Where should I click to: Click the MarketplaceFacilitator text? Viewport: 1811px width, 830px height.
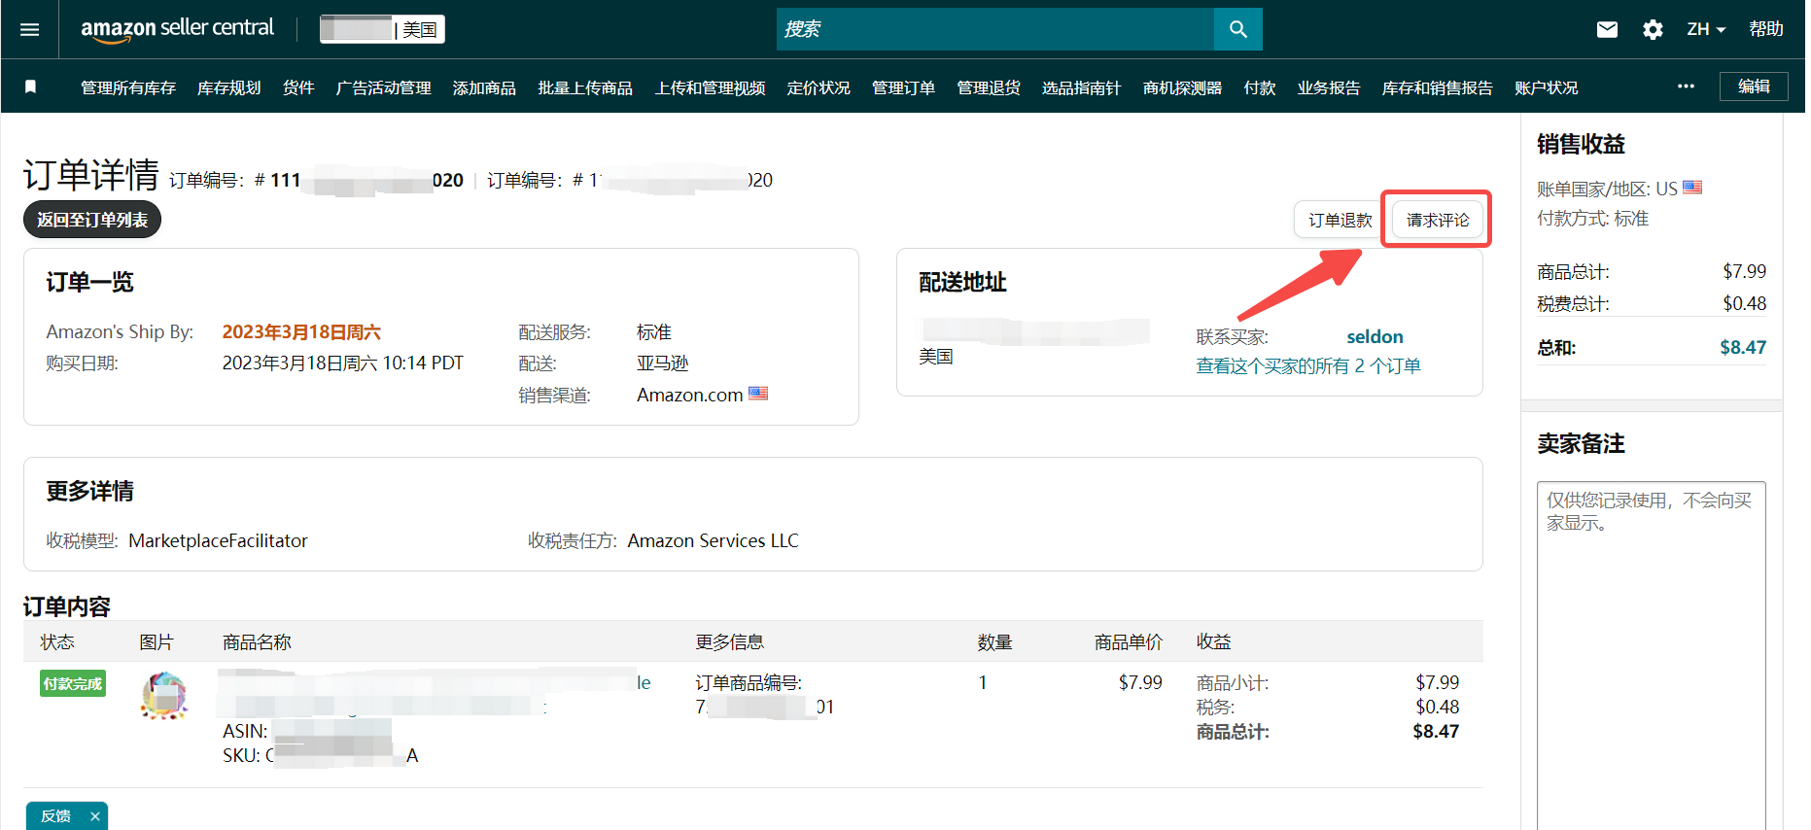(218, 540)
